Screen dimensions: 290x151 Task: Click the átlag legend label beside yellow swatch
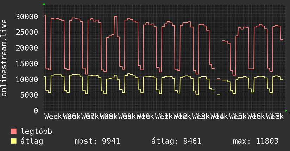(x=32, y=141)
